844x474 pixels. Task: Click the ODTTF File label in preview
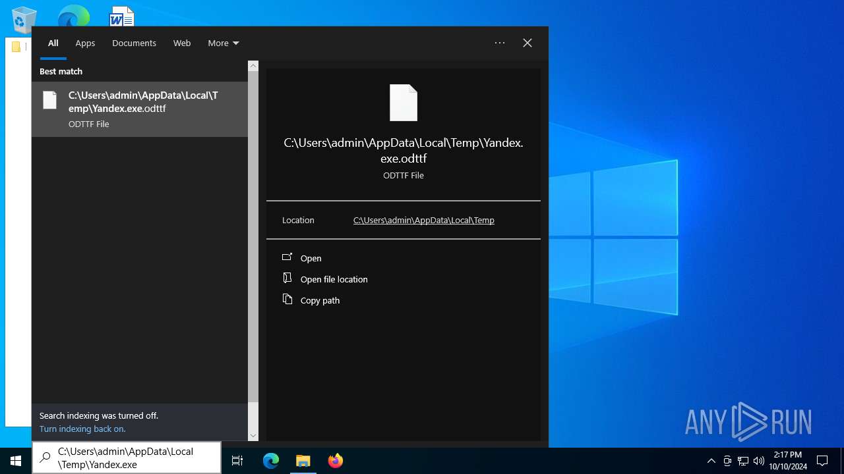404,176
